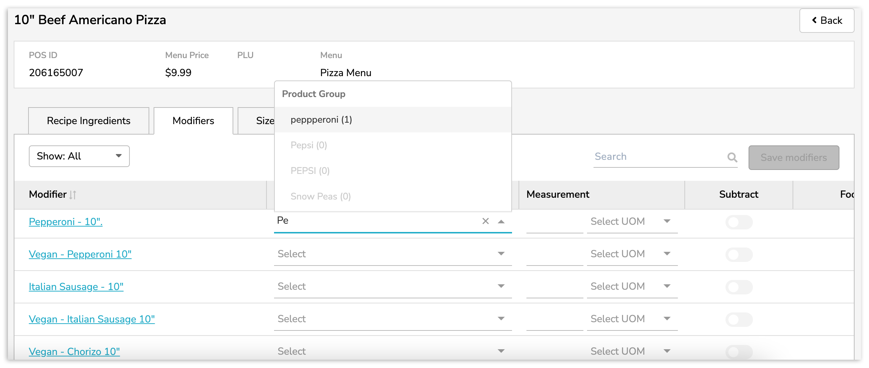Screen dimensions: 869x368
Task: Collapse the open product dropdown arrow
Action: (x=501, y=222)
